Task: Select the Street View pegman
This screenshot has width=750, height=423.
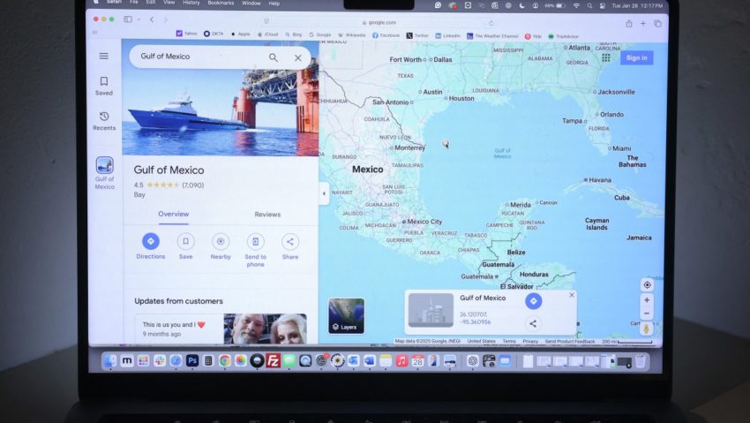Action: [x=646, y=329]
